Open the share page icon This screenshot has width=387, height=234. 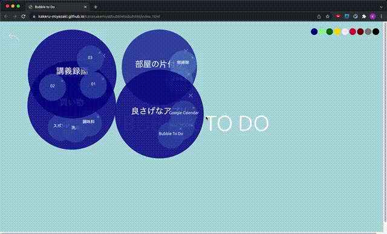click(319, 16)
